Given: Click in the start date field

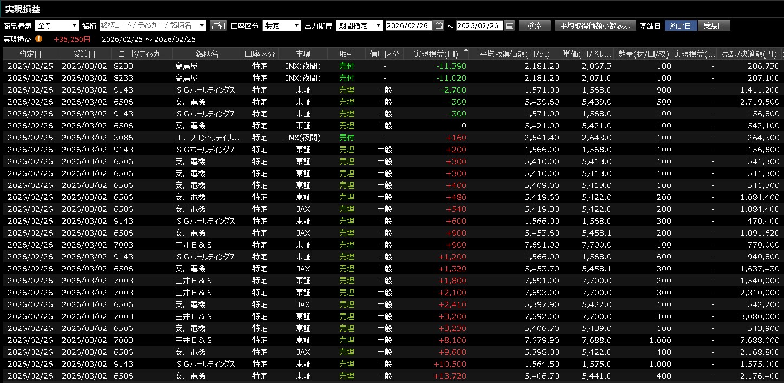Looking at the screenshot, I should 409,25.
